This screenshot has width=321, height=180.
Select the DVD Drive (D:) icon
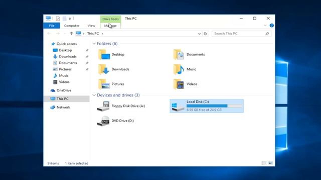pos(103,121)
